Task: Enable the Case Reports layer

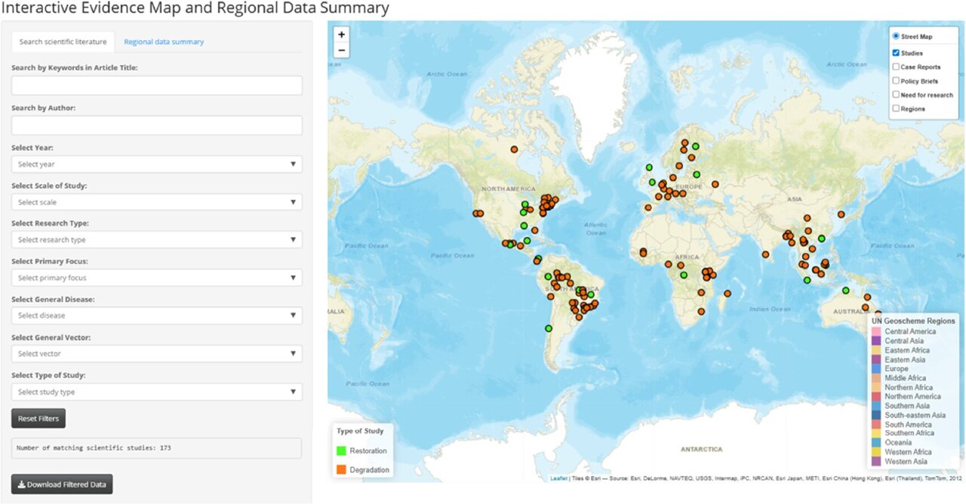Action: coord(896,66)
